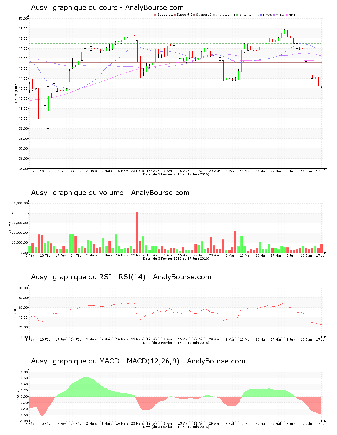Select the MM50 legend label
Screen dimensions: 337x435
click(x=280, y=15)
